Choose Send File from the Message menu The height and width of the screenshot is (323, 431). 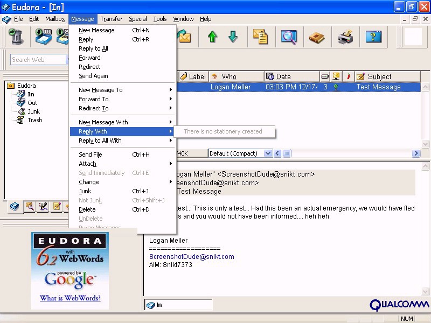pyautogui.click(x=123, y=155)
